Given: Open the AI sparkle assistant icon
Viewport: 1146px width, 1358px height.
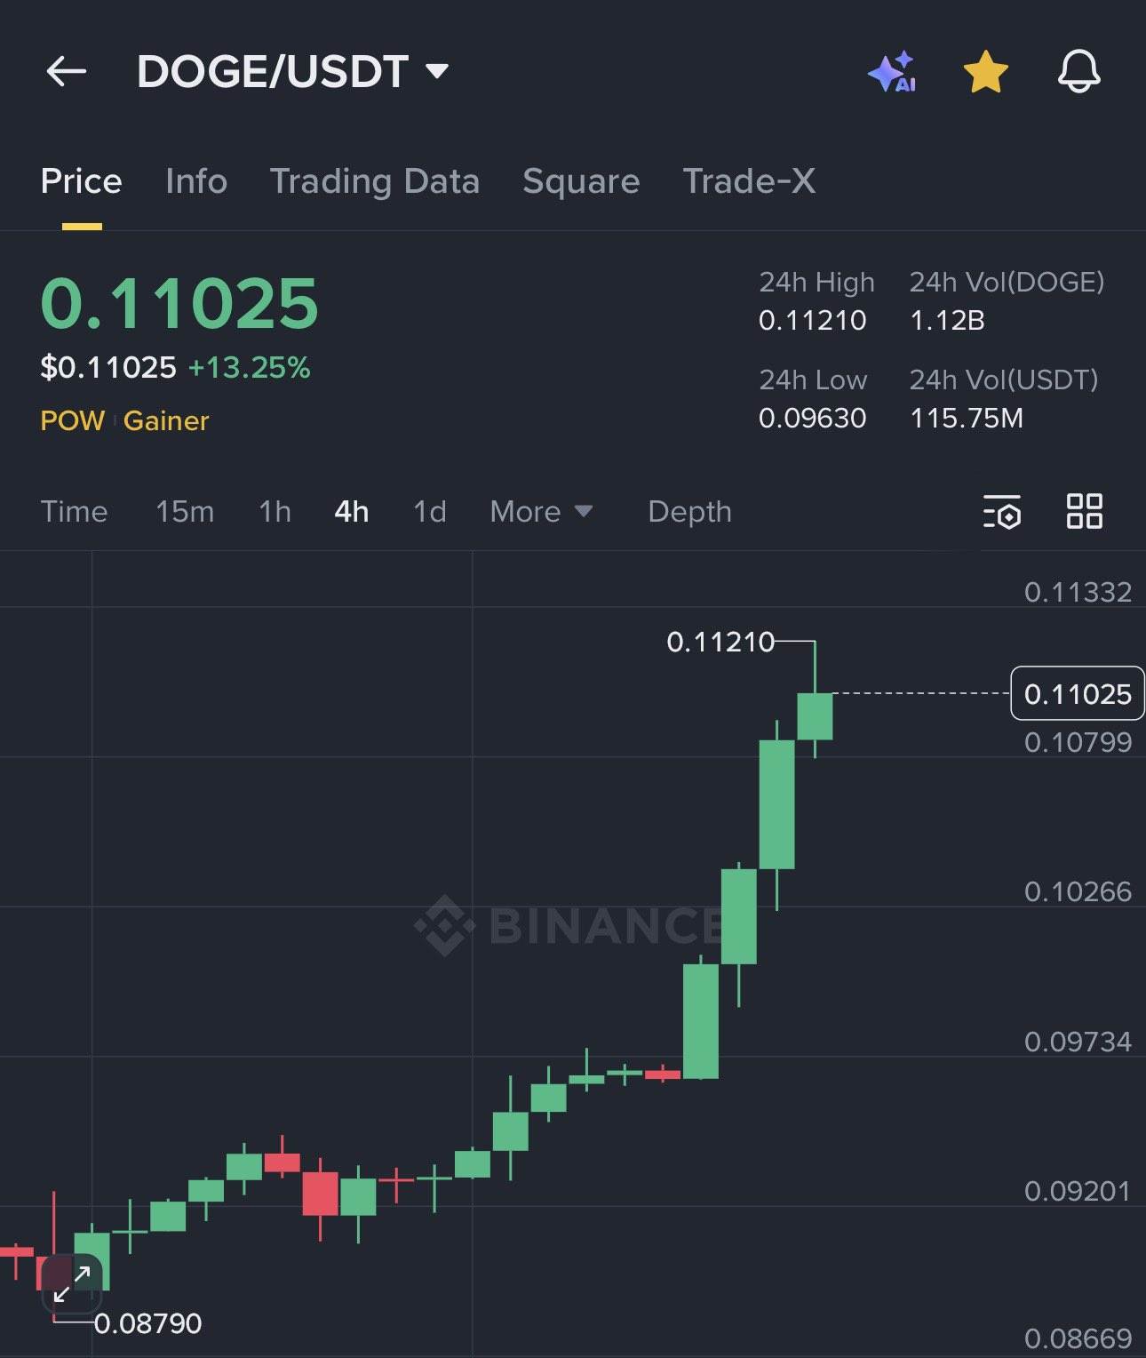Looking at the screenshot, I should [x=892, y=72].
